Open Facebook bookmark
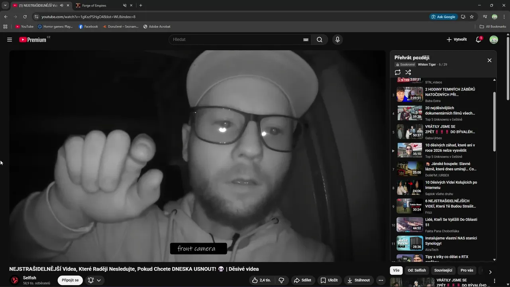Image resolution: width=510 pixels, height=287 pixels. coord(88,27)
